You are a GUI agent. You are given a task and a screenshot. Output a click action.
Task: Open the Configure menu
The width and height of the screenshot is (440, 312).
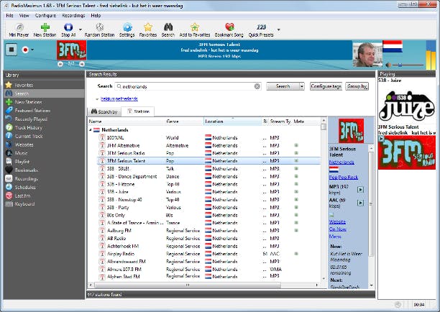(45, 15)
